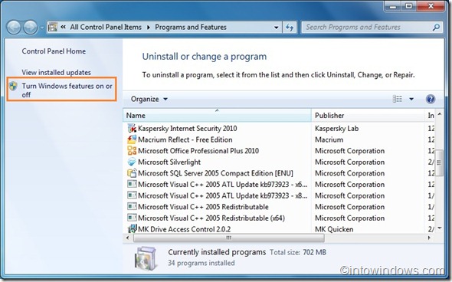Open recent pages dropdown beside Forward button
452x282 pixels.
click(x=42, y=28)
